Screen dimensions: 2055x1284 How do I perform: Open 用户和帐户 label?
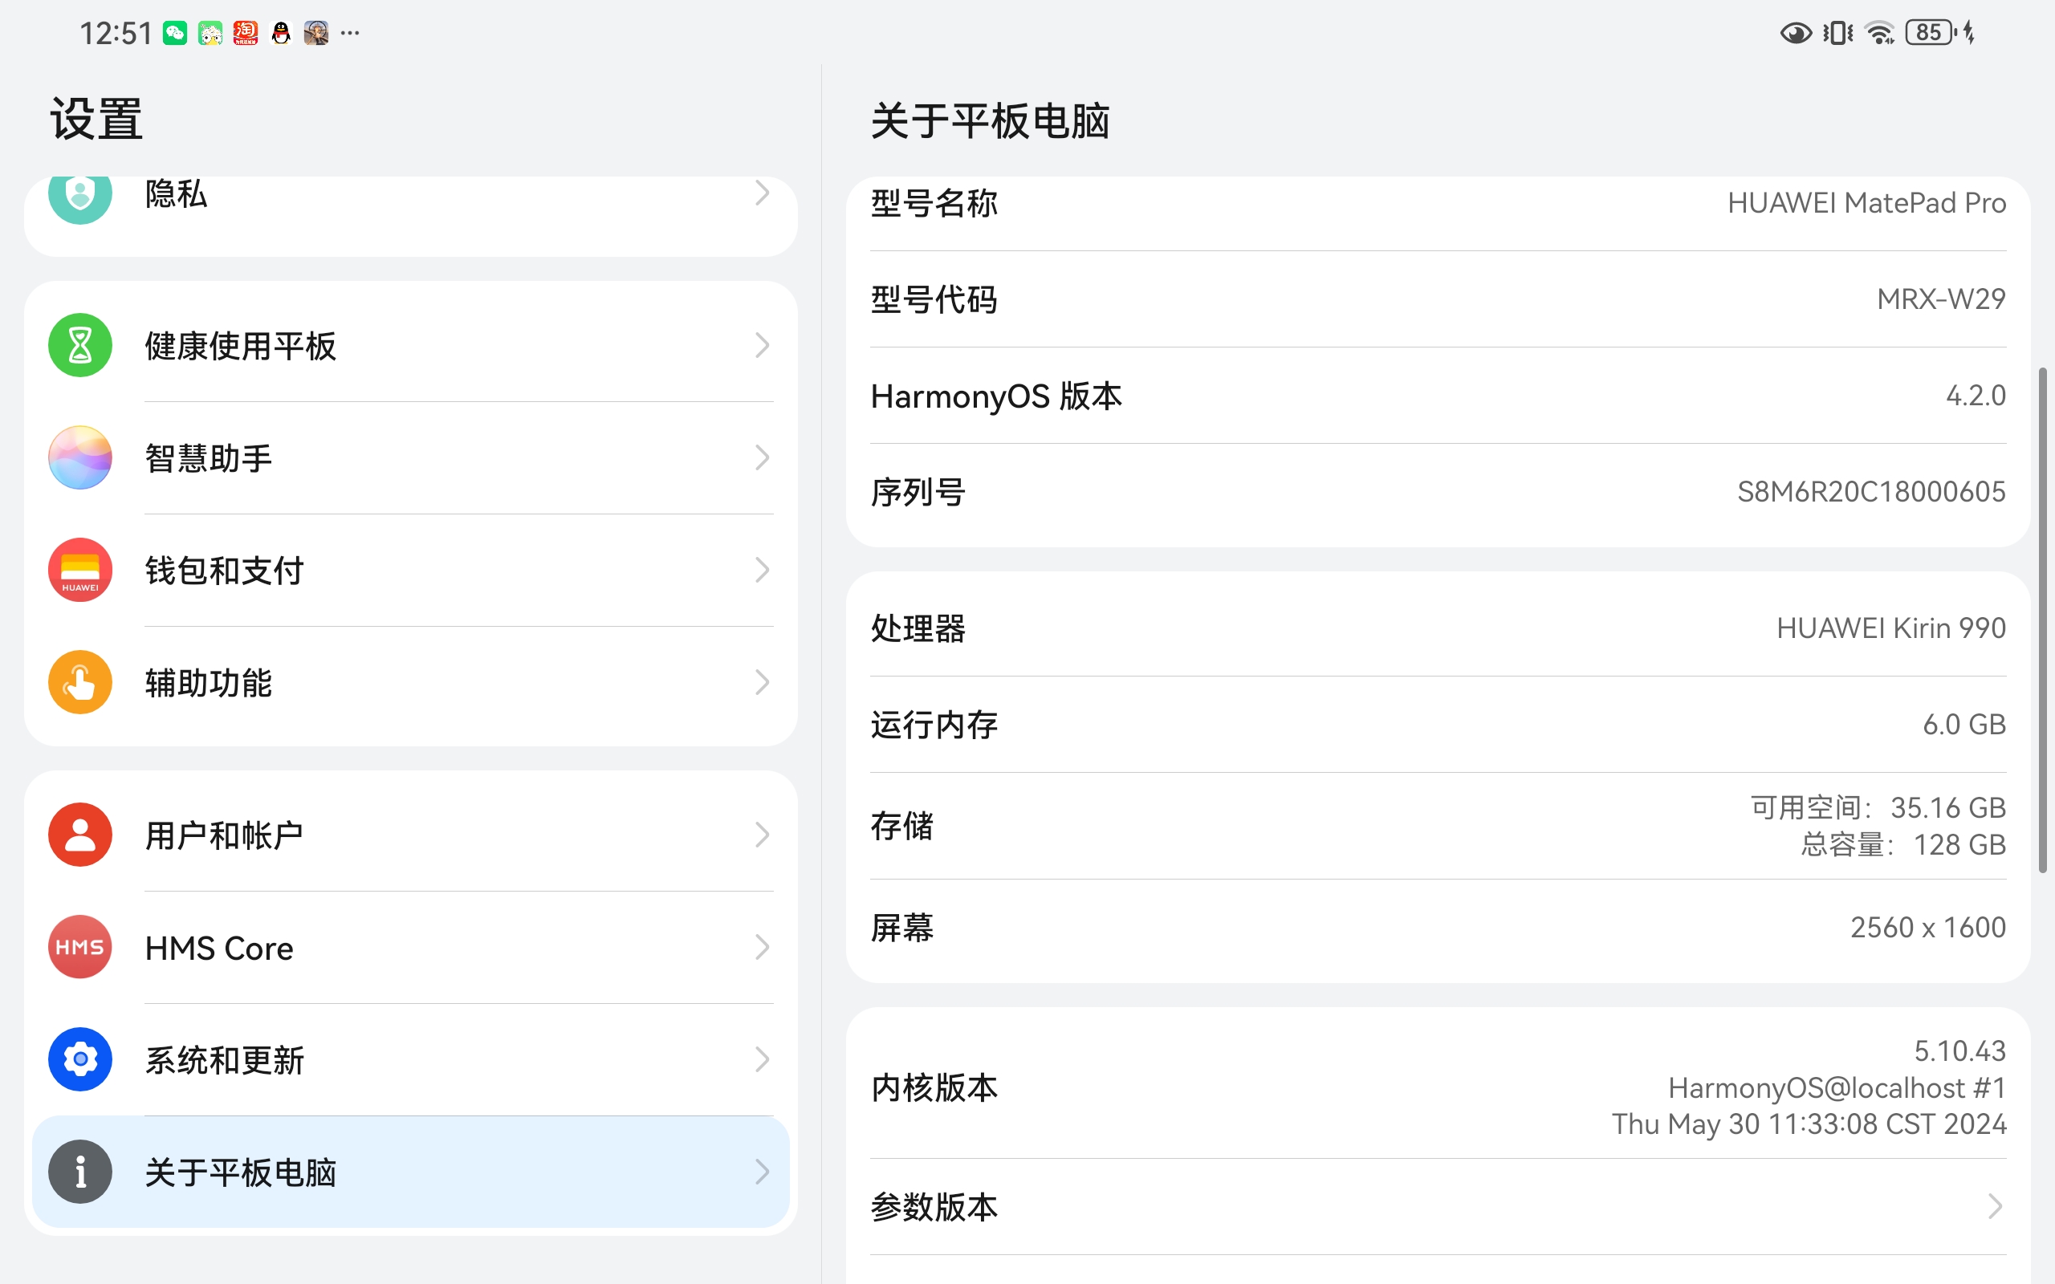[x=224, y=835]
